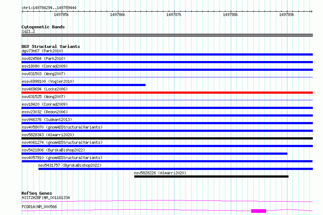Image resolution: width=323 pixels, height=215 pixels.
Task: Click the black nsv5828226 variant bar
Action: tap(211, 177)
